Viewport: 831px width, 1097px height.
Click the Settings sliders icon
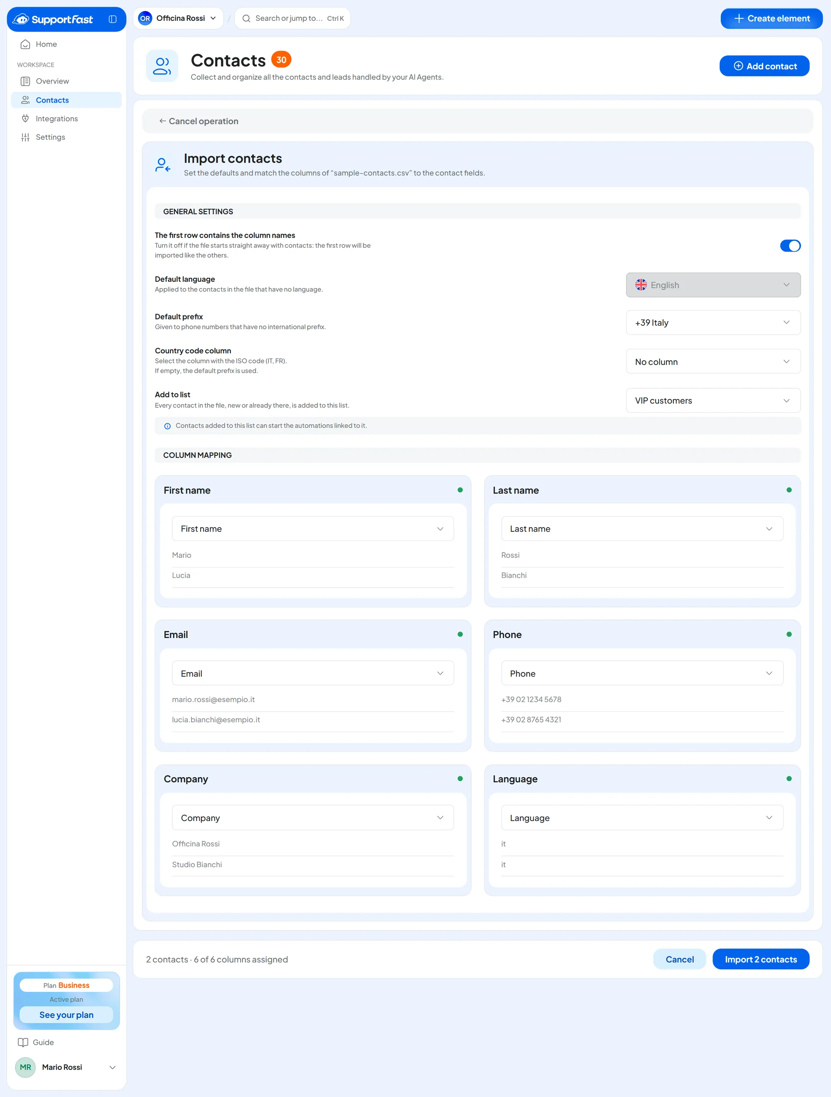tap(25, 137)
